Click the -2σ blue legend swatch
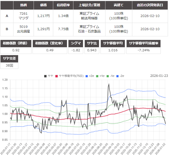Viewport: 169px width, 156px height. pyautogui.click(x=117, y=76)
